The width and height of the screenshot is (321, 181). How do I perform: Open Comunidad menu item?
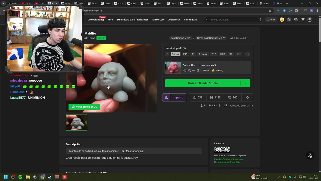190,20
